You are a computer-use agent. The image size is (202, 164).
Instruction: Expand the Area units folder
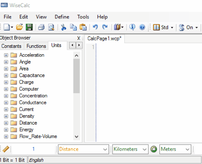click(x=6, y=69)
